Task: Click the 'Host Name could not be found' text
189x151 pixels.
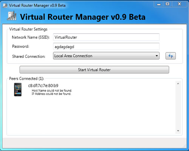Action: click(52, 91)
